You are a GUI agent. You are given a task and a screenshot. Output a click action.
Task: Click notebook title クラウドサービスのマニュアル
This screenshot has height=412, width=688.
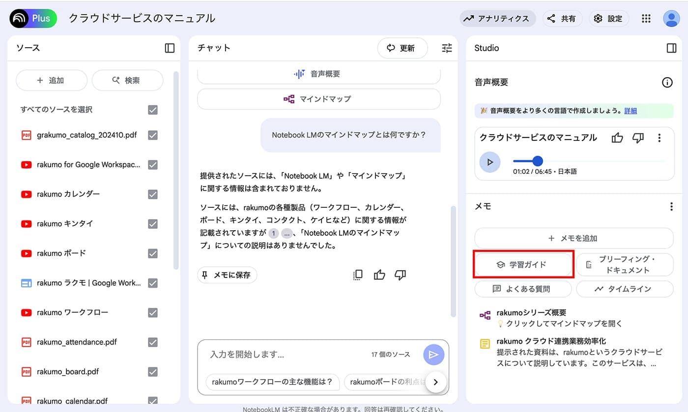tap(142, 19)
